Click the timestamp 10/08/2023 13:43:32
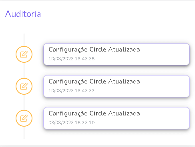Screen dimensions: 195x147 [x=72, y=91]
